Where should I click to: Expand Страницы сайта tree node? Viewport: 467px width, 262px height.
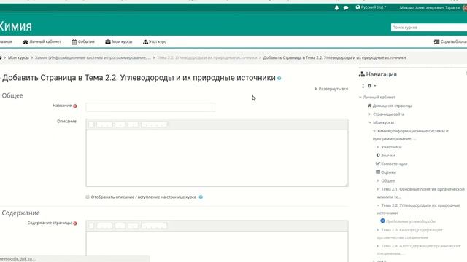tap(370, 114)
